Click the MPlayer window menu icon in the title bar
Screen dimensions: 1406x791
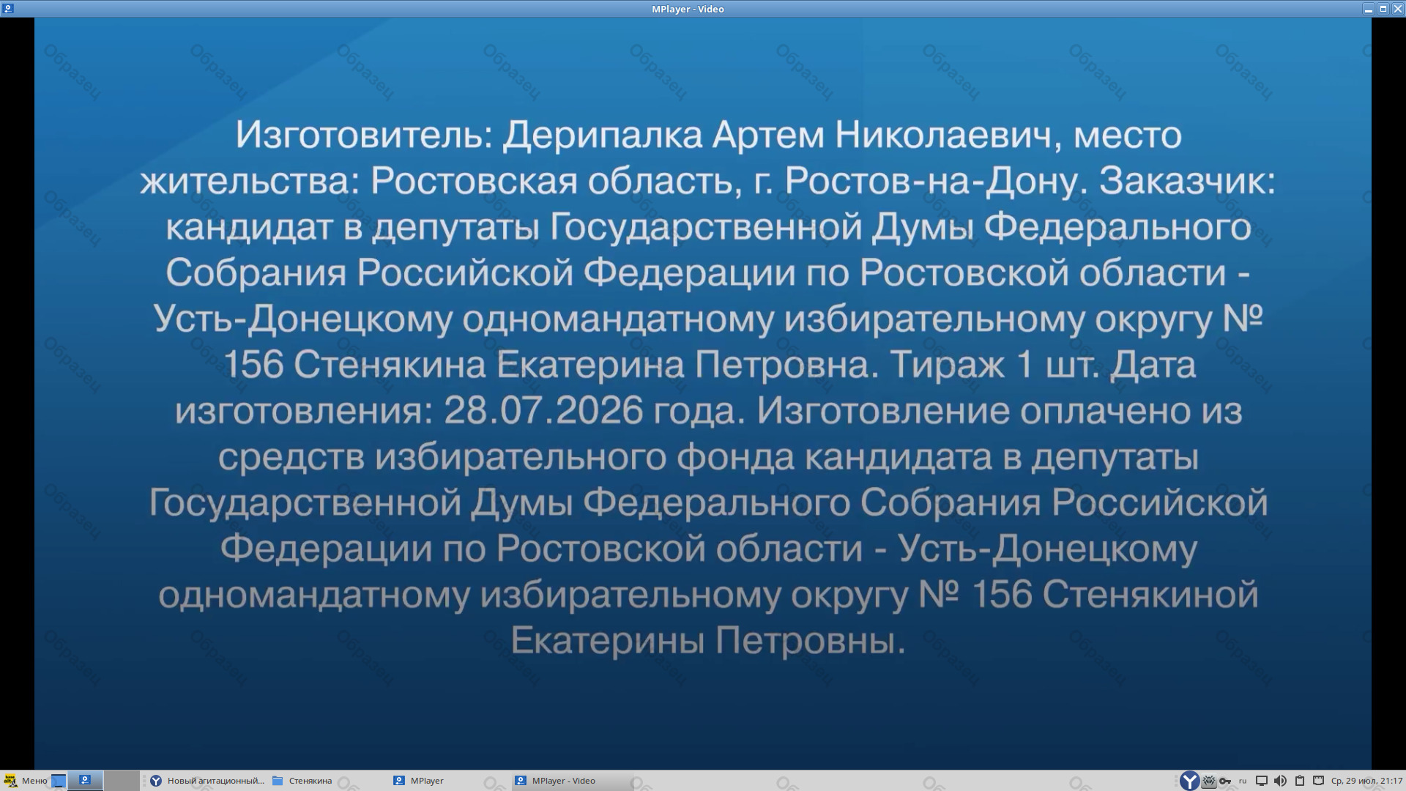coord(8,9)
